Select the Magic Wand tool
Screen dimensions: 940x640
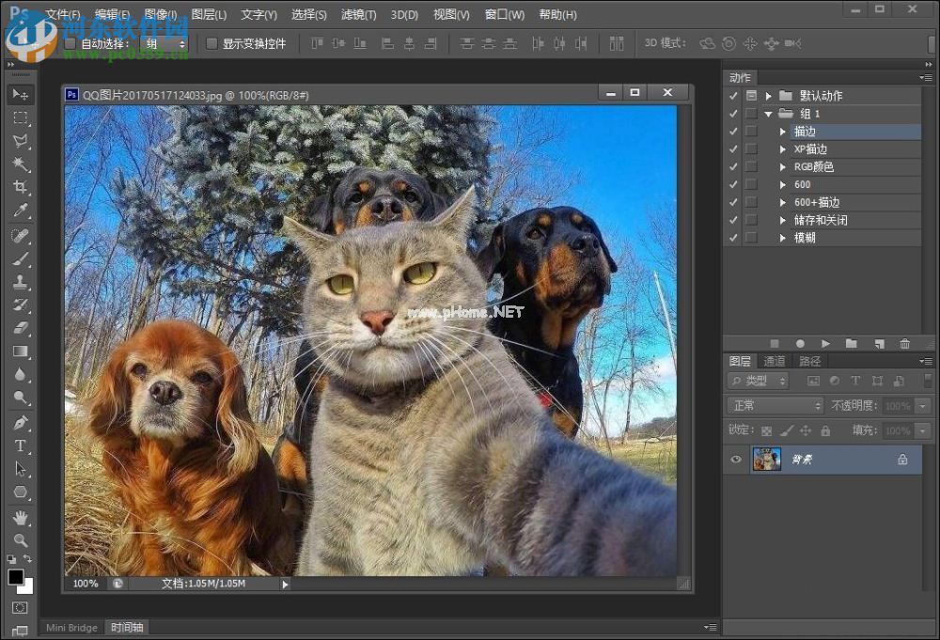coord(21,164)
